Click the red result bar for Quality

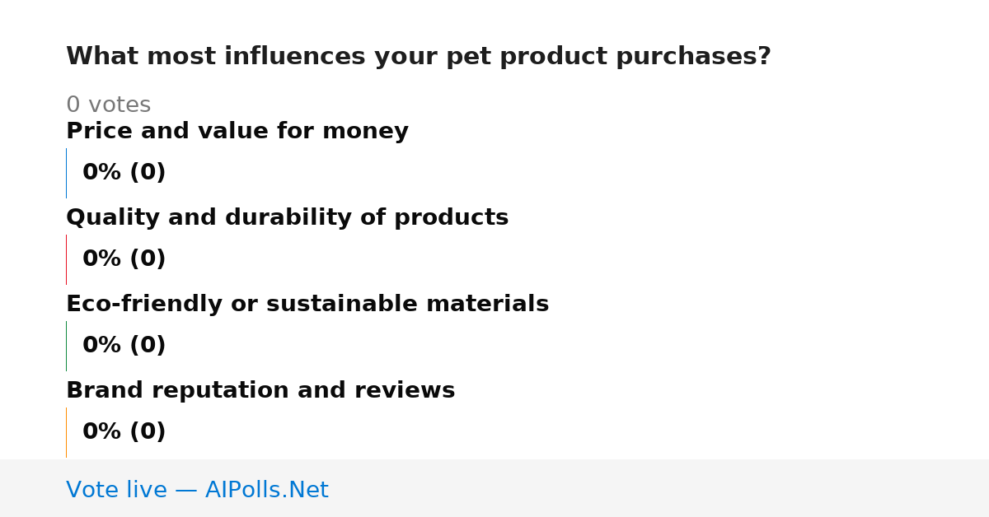(x=66, y=259)
